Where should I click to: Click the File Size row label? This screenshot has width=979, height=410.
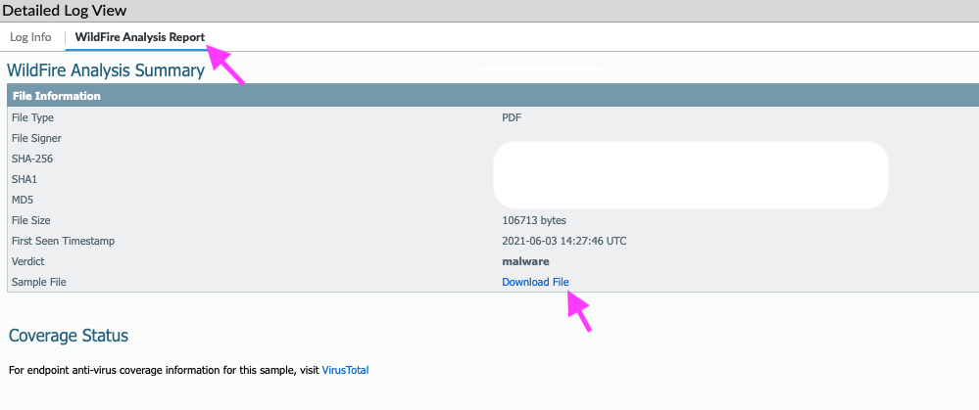click(x=30, y=220)
